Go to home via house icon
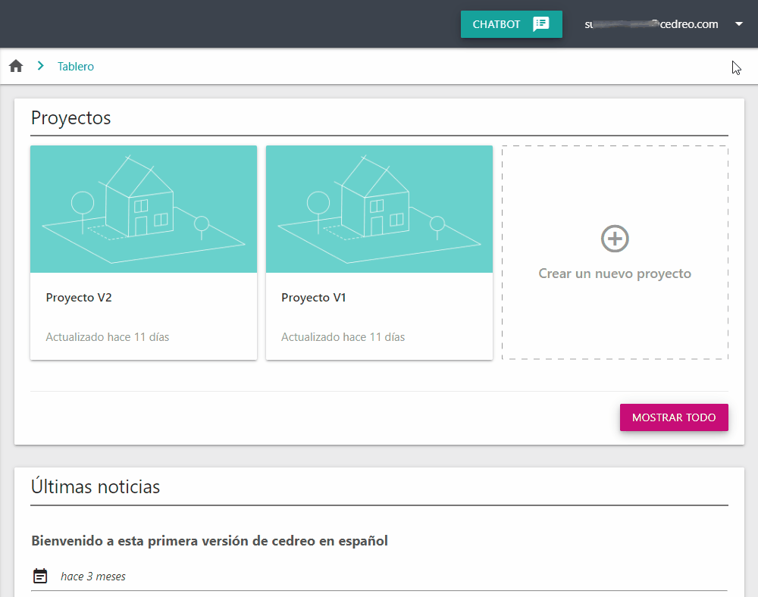Image resolution: width=758 pixels, height=597 pixels. 16,66
